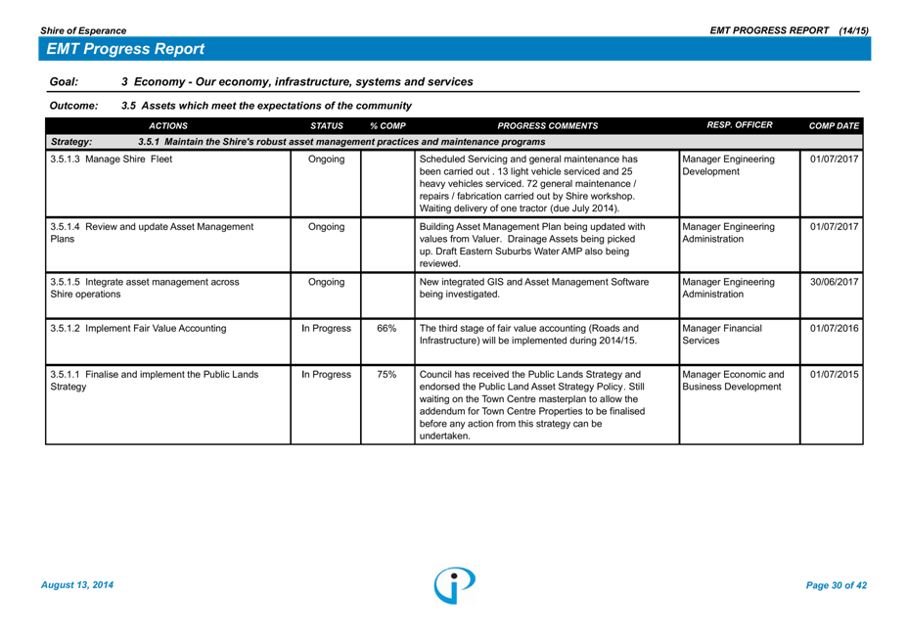Click action '3.5.1.4 Review and update Asset Management Plans'
This screenshot has height=643, width=908.
point(152,233)
